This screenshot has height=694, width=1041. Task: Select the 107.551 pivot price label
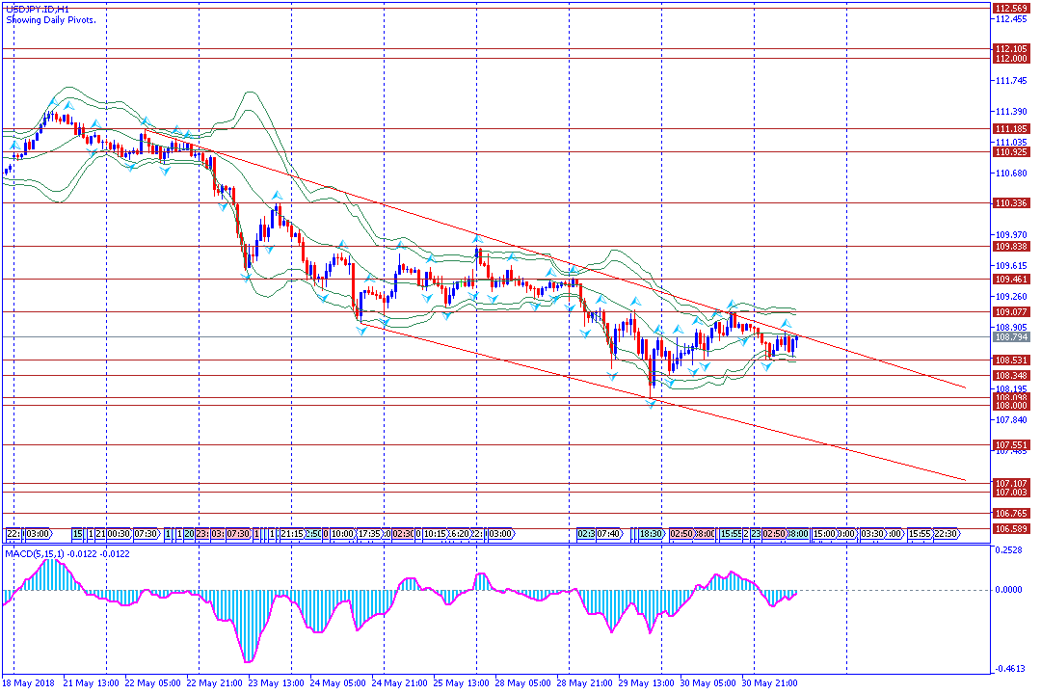pos(1009,444)
